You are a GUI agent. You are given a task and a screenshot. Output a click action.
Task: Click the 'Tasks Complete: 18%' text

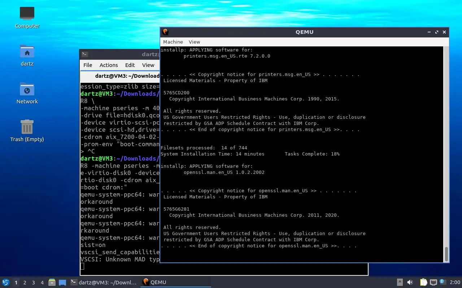click(312, 154)
